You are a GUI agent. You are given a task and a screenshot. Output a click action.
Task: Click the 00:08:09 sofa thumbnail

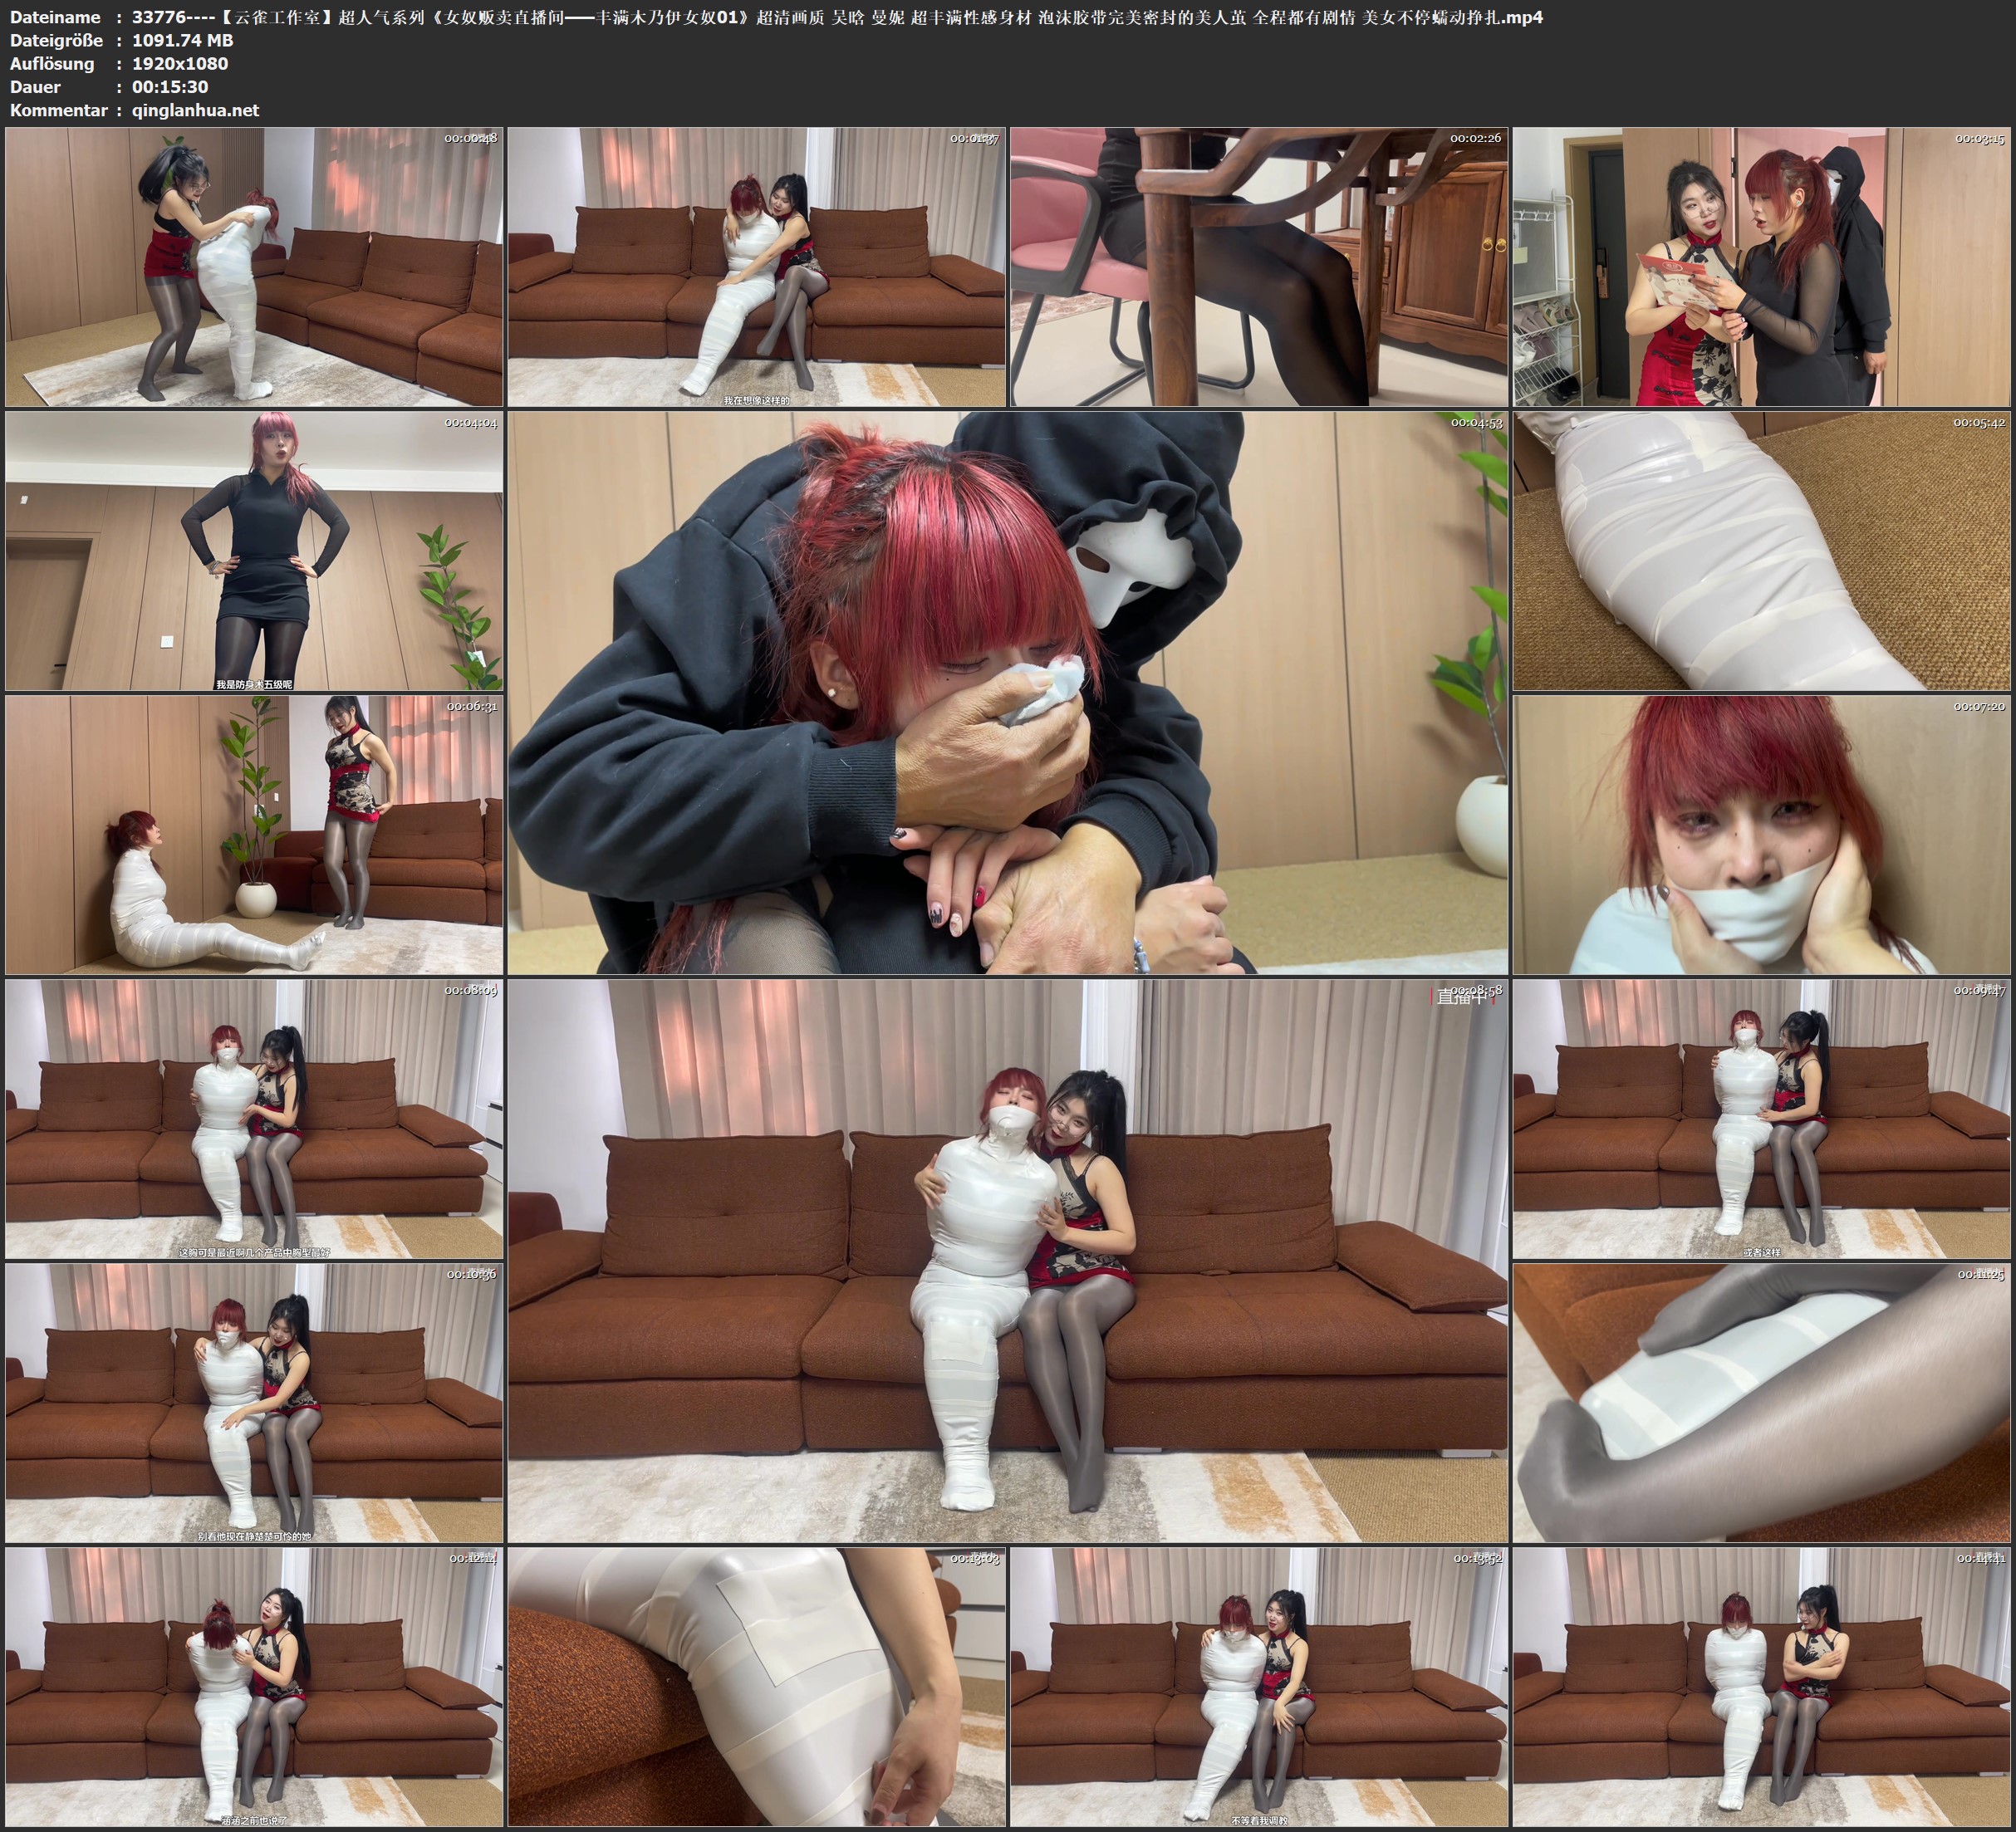(x=254, y=1119)
